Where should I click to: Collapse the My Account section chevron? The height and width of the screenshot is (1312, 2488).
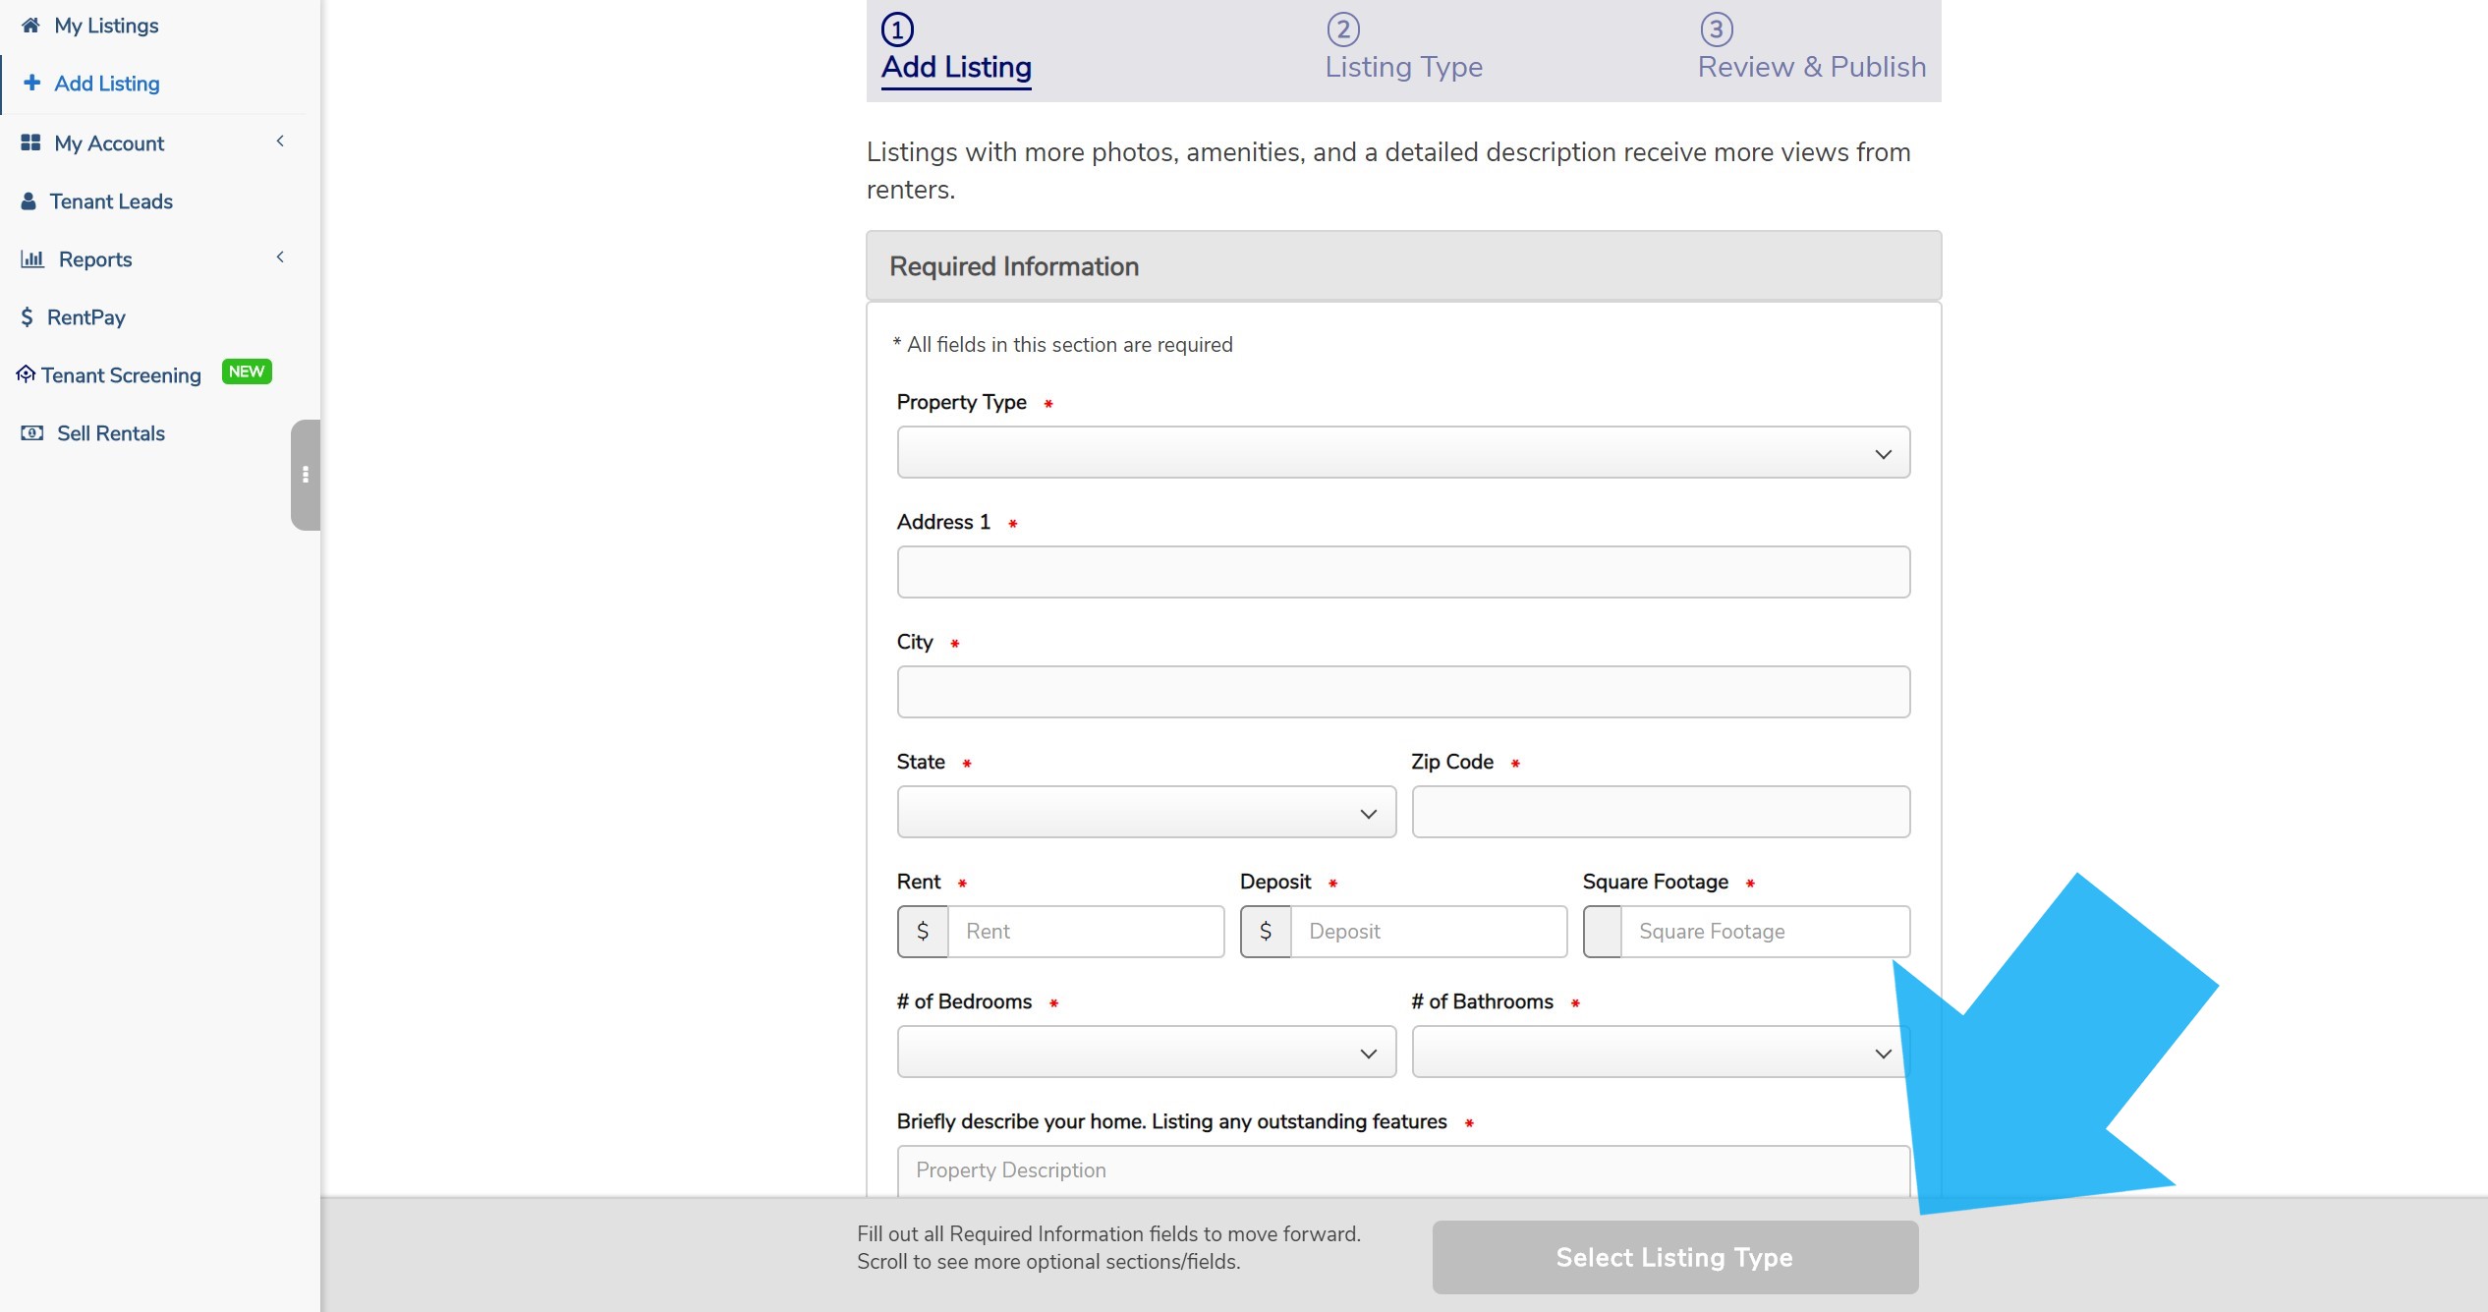click(280, 141)
